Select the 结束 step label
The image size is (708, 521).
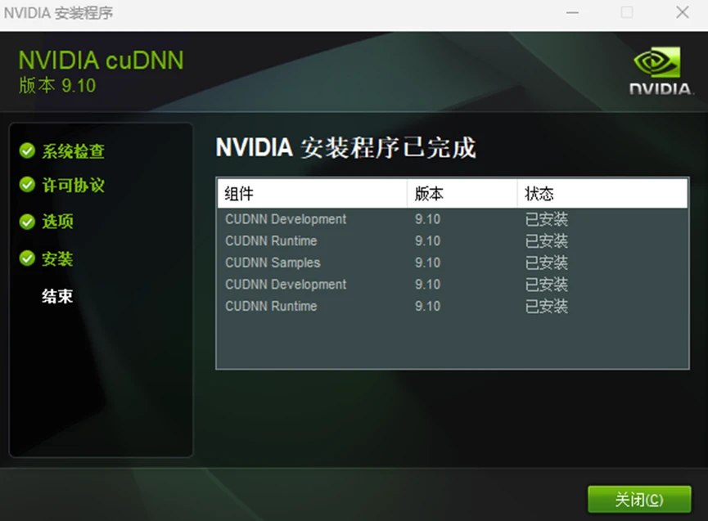tap(58, 296)
